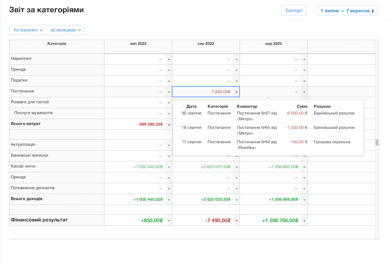The height and width of the screenshot is (263, 390).
Task: Select the Постачання №67 від «Метро» transaction row
Action: click(268, 116)
